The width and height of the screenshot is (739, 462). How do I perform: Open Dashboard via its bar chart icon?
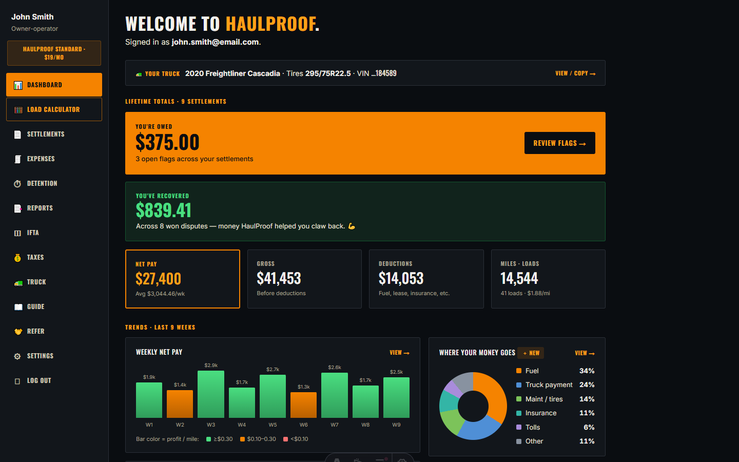tap(18, 85)
